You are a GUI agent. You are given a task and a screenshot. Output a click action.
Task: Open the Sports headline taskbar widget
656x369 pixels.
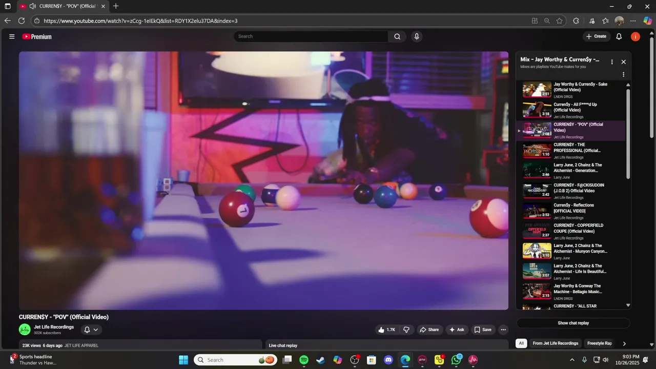(33, 360)
